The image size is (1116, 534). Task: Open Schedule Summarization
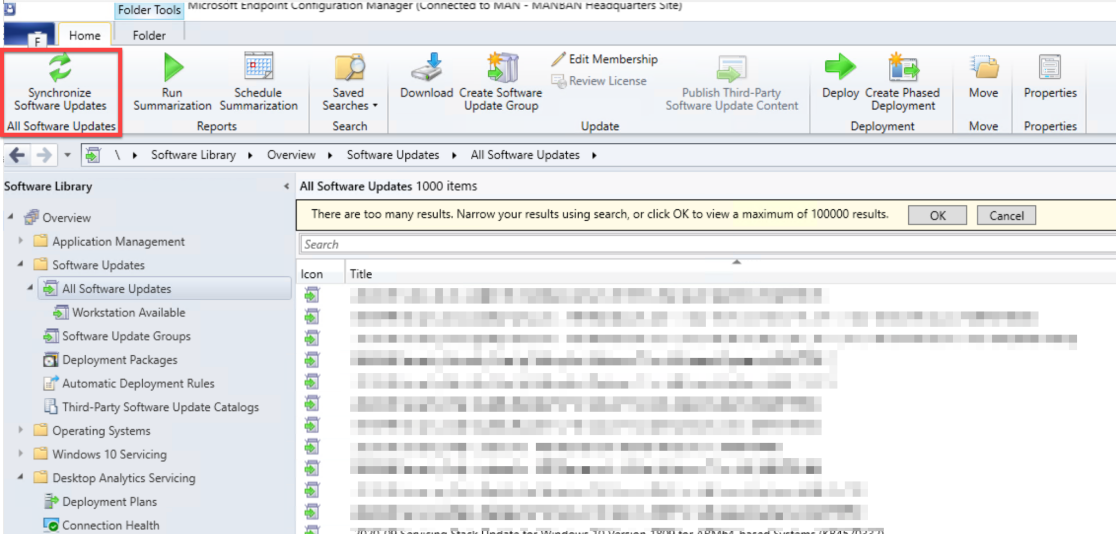(258, 82)
